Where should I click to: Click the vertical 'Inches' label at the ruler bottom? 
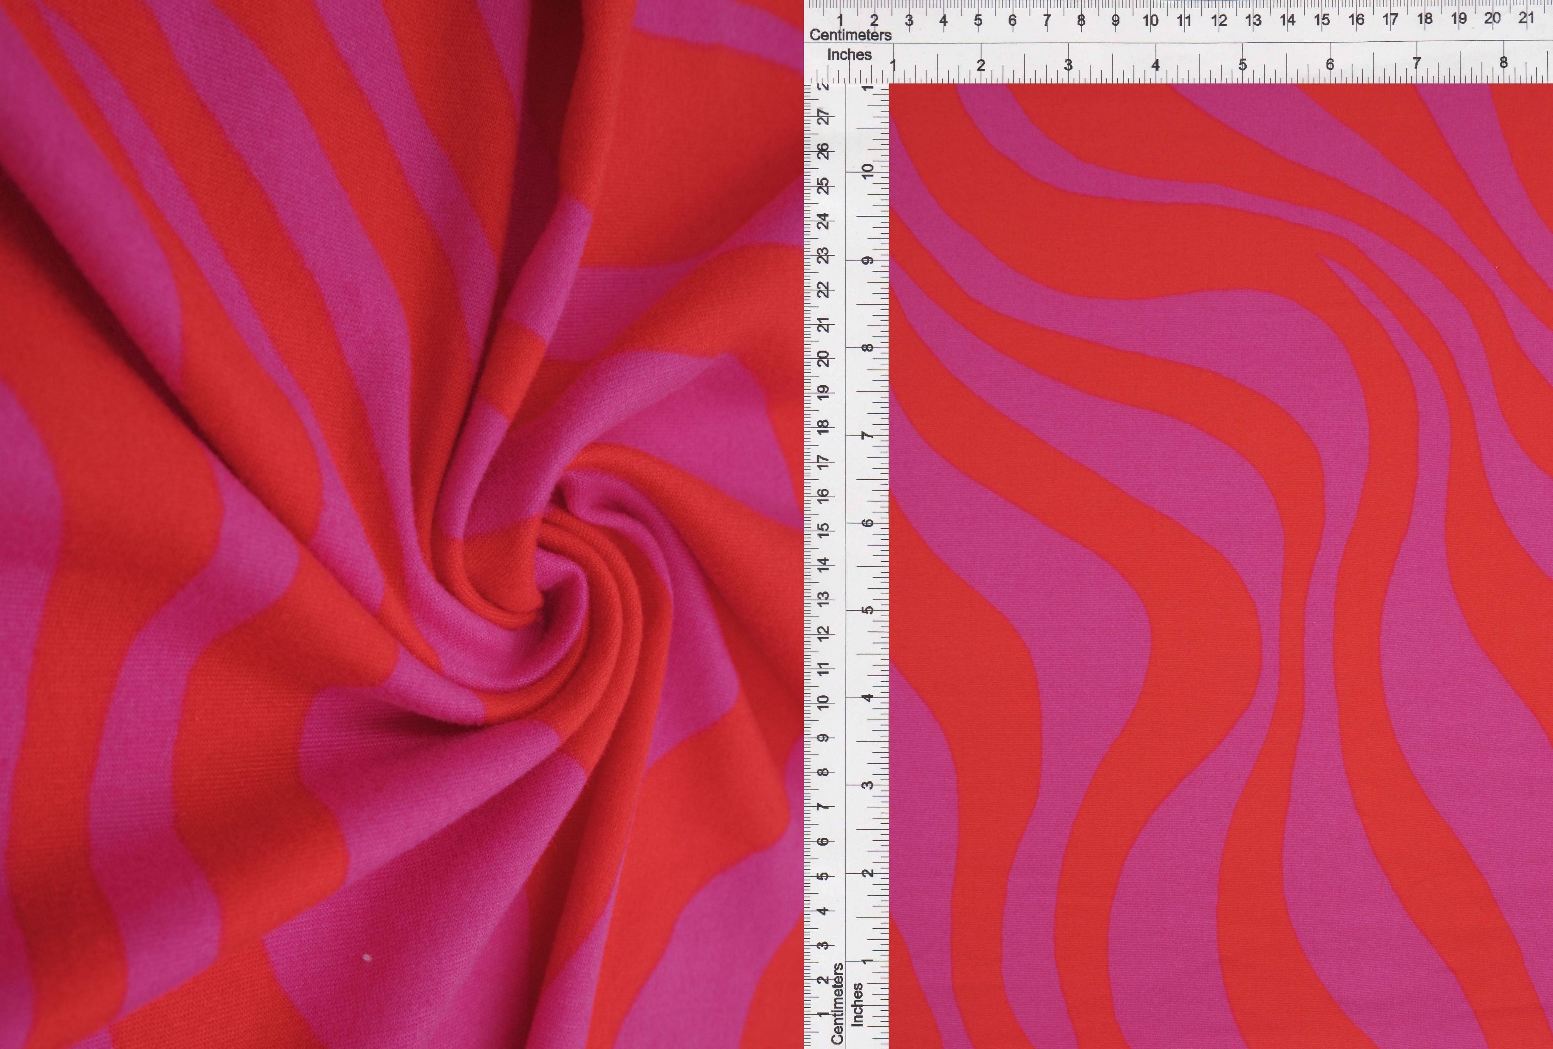tap(857, 1004)
